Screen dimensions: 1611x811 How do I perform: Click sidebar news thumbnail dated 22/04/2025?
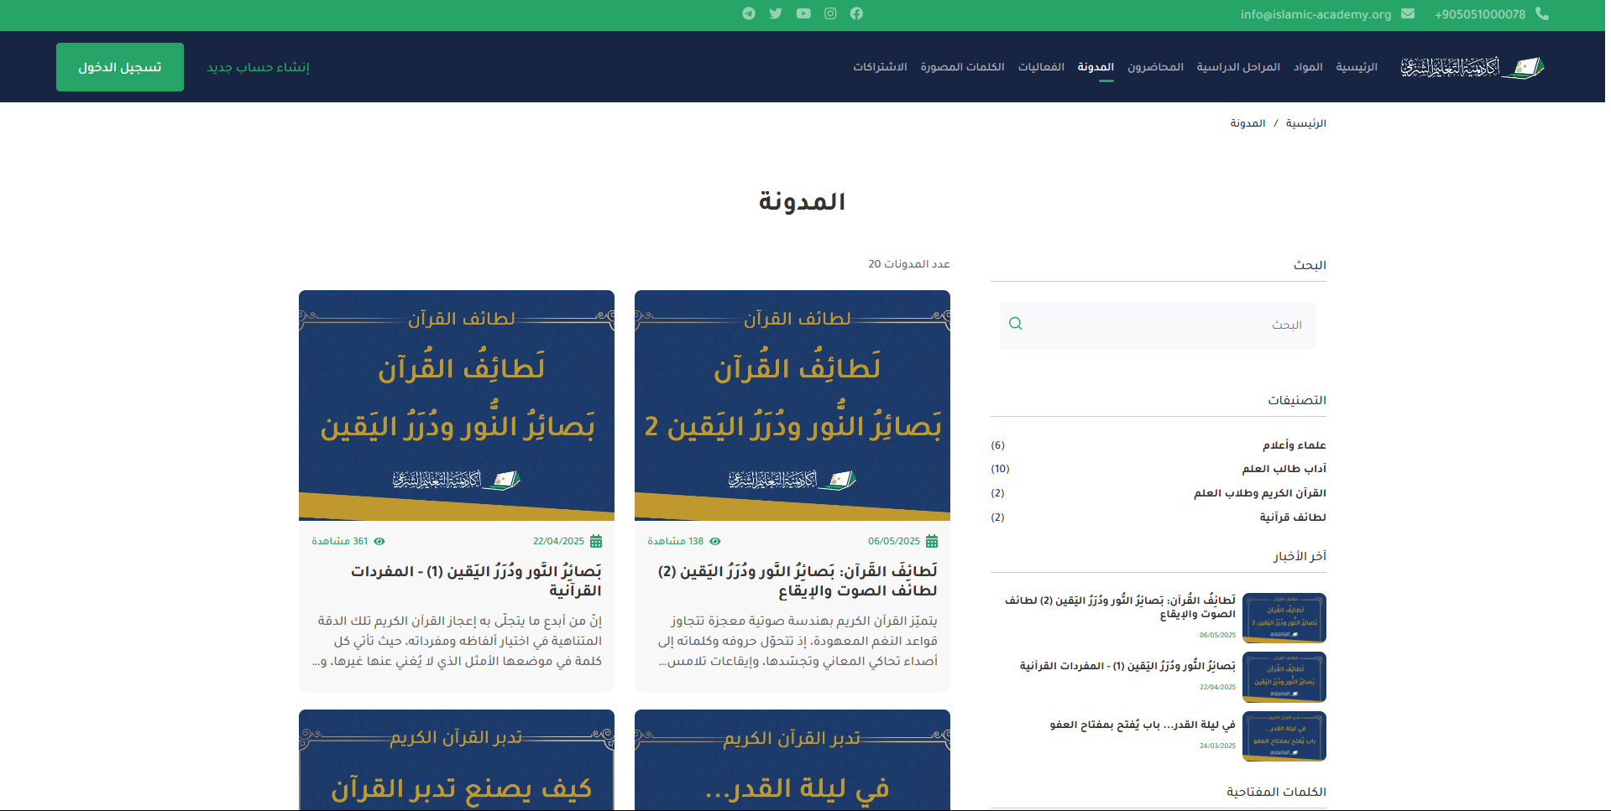1284,677
